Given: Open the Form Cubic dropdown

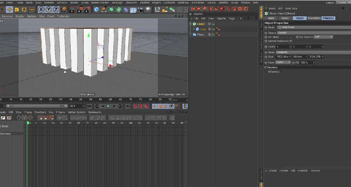Looking at the screenshot, I should [283, 62].
